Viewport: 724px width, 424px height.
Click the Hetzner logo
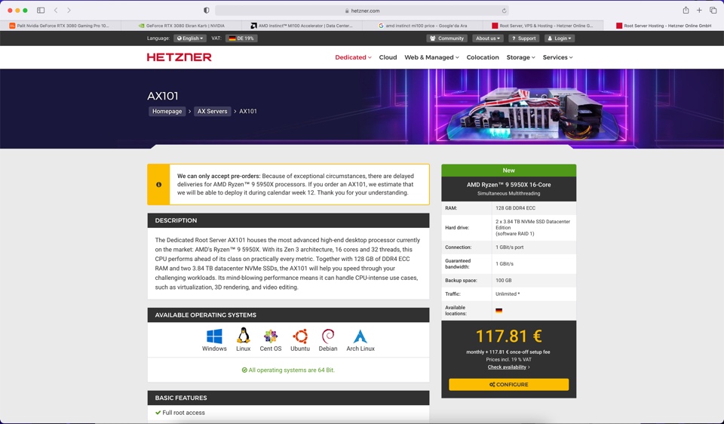pos(179,57)
